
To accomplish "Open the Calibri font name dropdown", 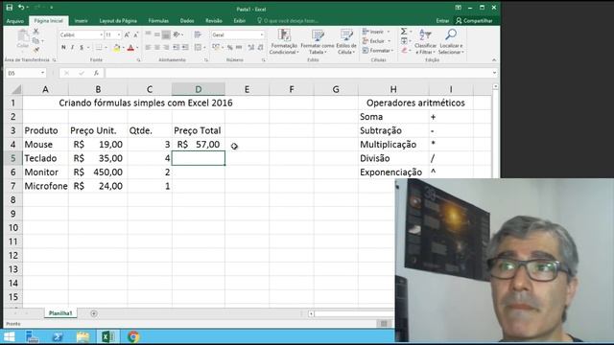I will coord(101,34).
